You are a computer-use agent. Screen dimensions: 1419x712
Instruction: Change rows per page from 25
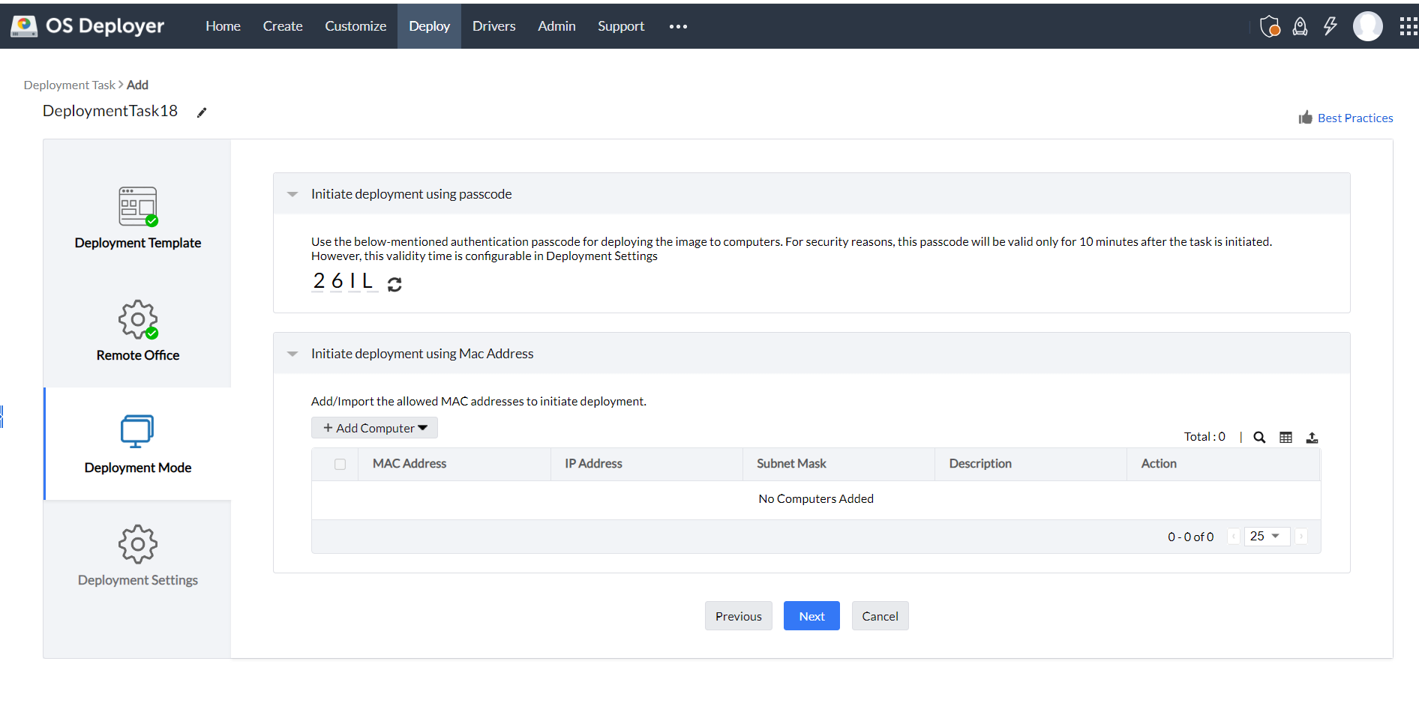(1266, 536)
